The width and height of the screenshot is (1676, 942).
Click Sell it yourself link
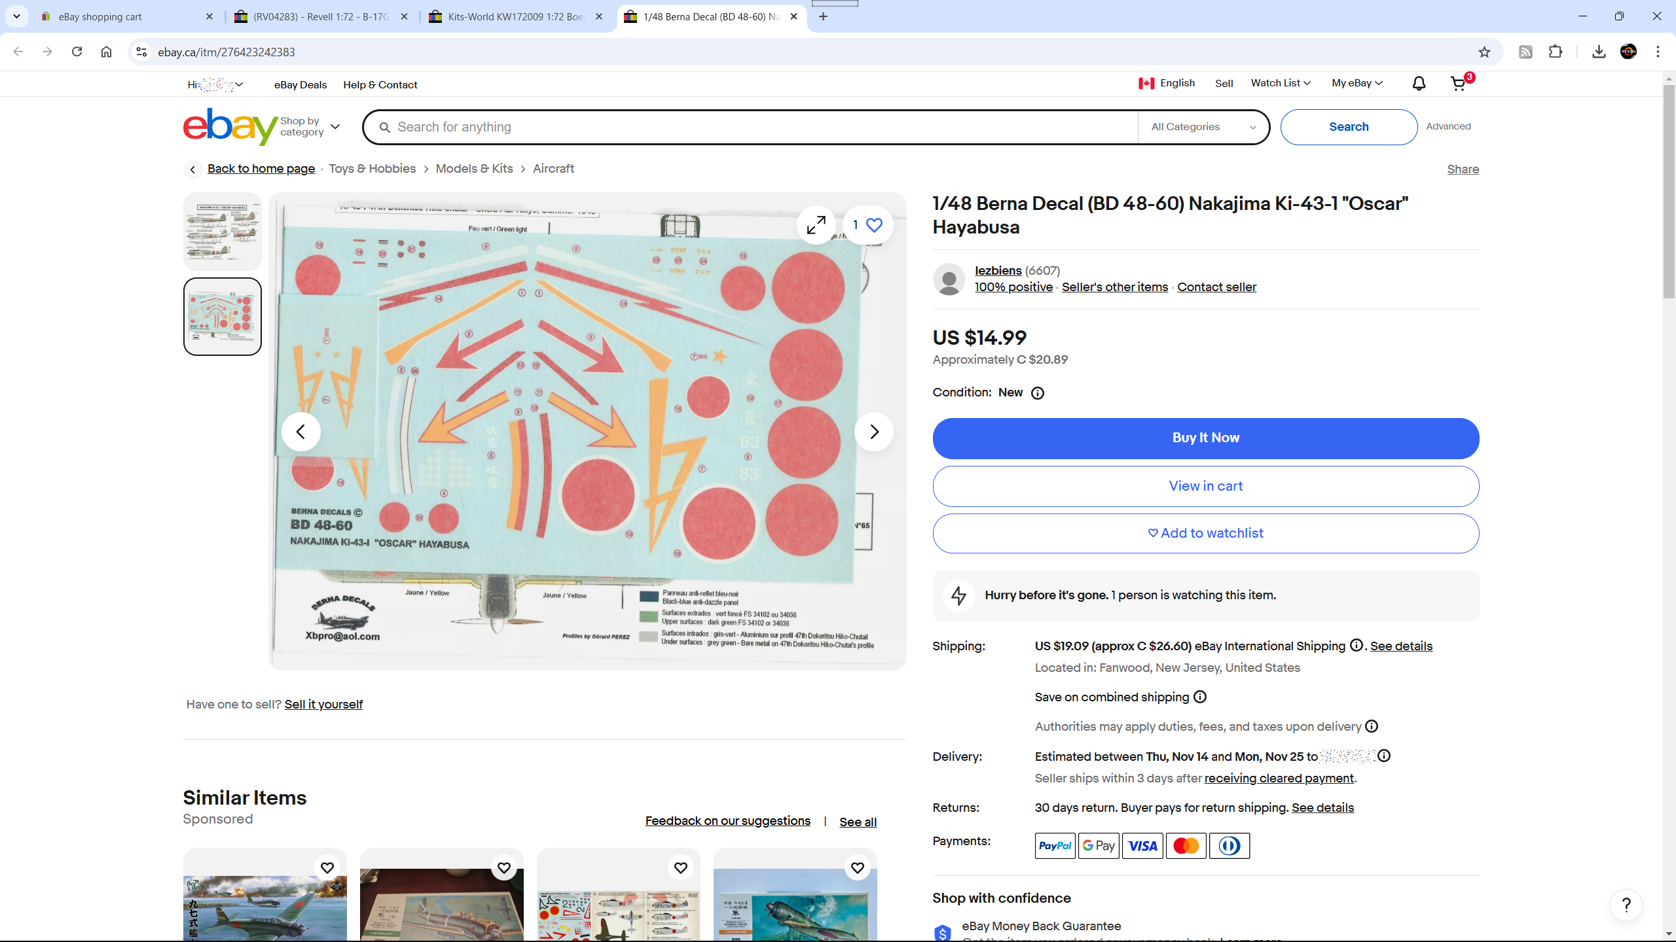(323, 704)
